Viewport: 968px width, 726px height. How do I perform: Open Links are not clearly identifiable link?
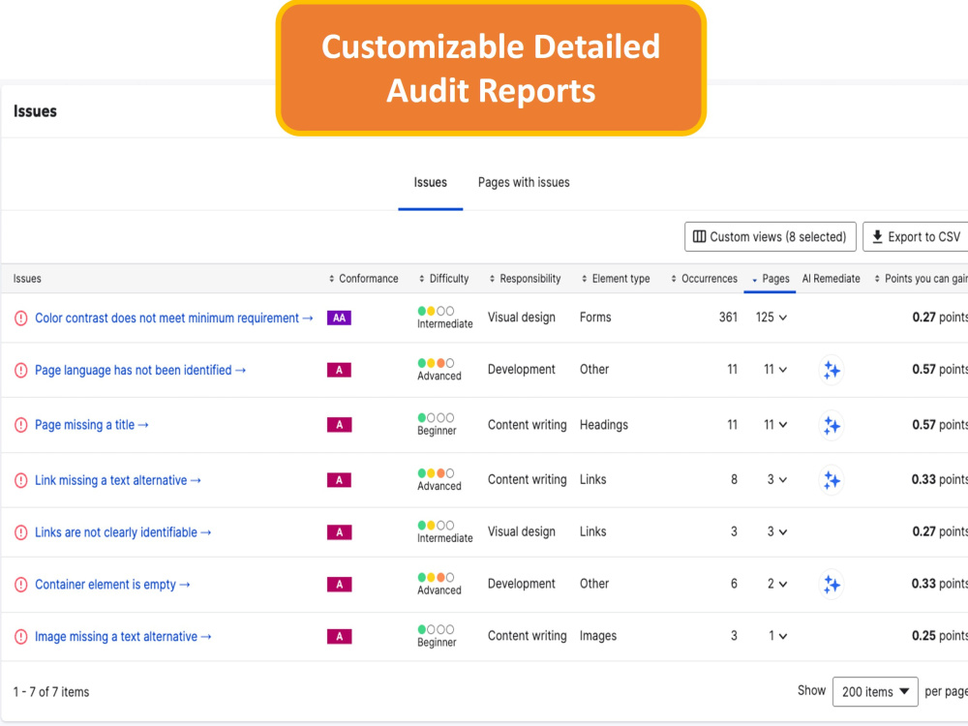pyautogui.click(x=122, y=532)
